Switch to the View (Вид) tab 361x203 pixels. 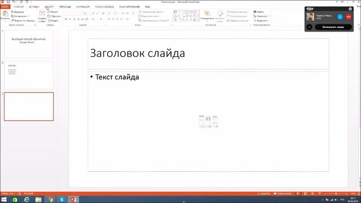pos(148,7)
